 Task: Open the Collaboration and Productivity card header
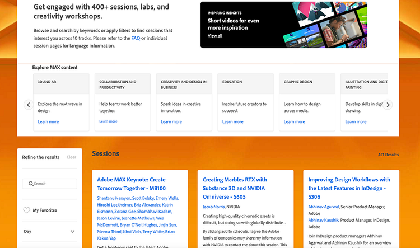(123, 84)
